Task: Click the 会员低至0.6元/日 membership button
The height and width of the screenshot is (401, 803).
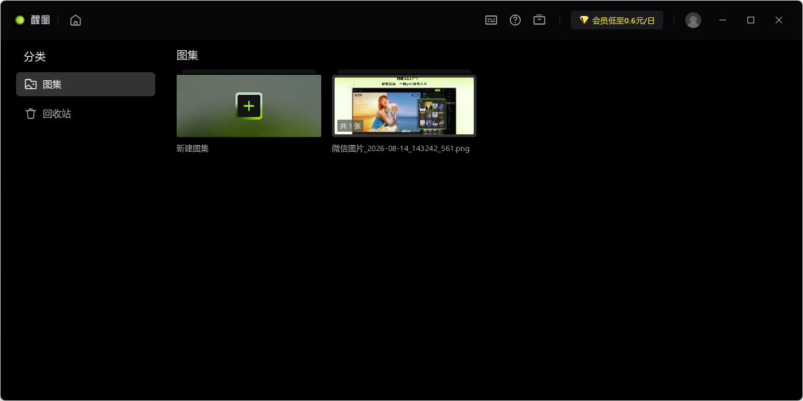Action: point(617,20)
